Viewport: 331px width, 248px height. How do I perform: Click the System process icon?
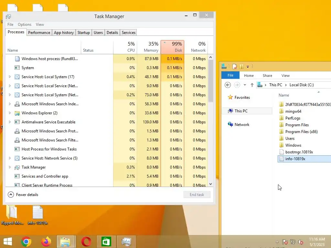point(17,68)
